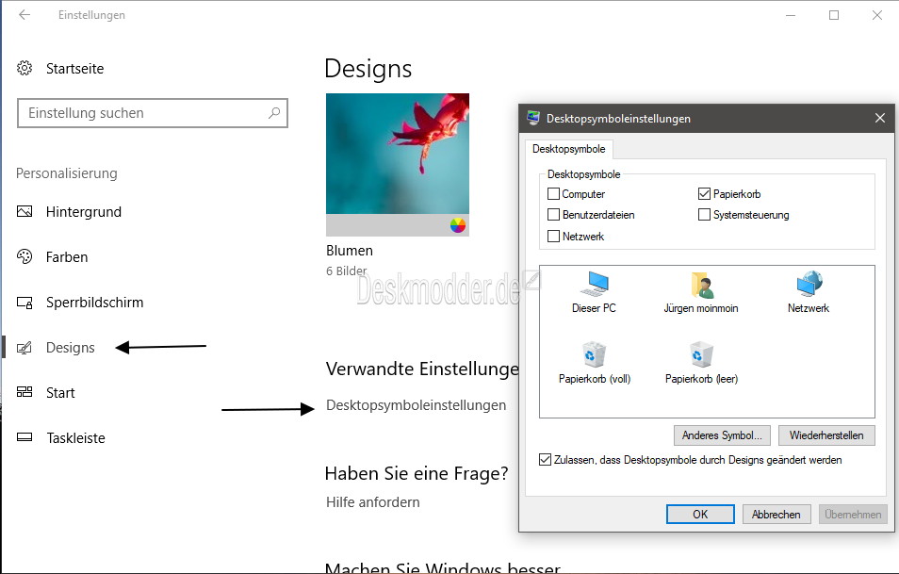The height and width of the screenshot is (574, 899).
Task: Click the 6 Bilder label
Action: [346, 271]
